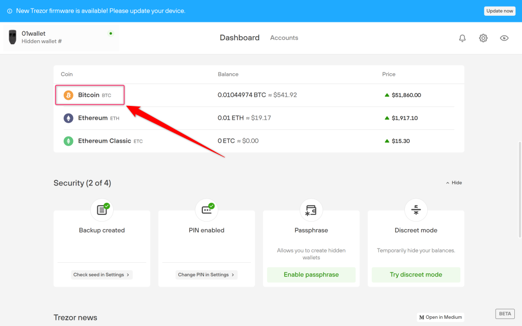Click the Ethereum ETH label

pyautogui.click(x=98, y=118)
